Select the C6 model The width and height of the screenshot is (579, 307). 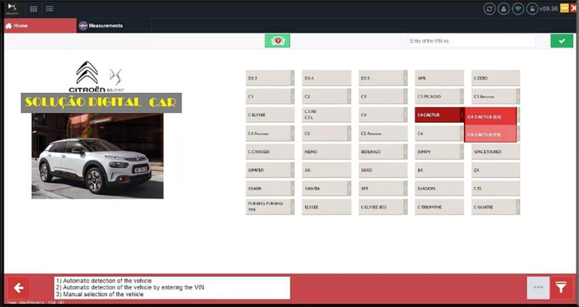tap(439, 133)
